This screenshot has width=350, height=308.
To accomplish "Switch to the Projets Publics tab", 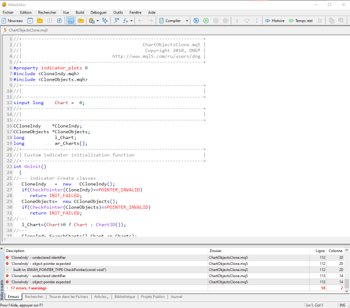I will point(153,297).
